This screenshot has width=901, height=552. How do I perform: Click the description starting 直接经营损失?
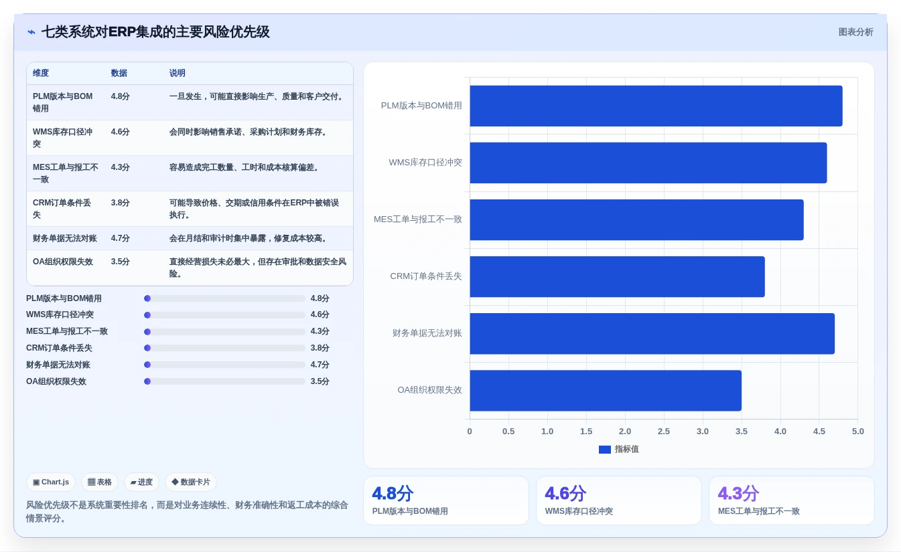click(258, 268)
